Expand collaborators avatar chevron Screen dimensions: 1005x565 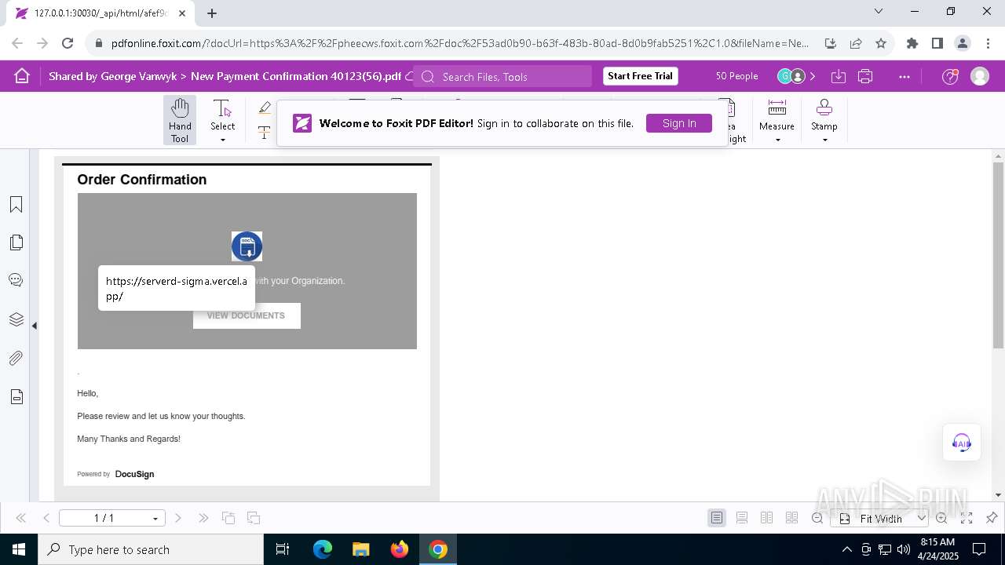click(813, 76)
